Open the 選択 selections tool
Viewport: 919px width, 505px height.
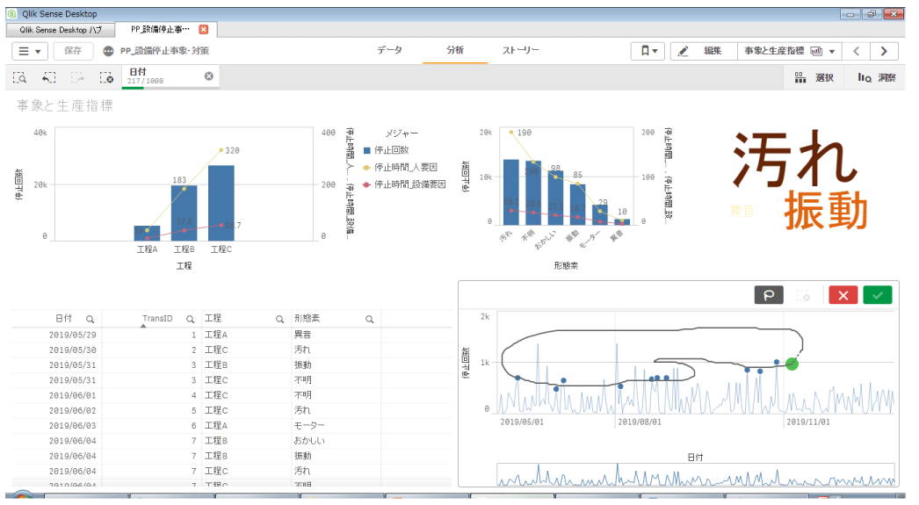814,78
